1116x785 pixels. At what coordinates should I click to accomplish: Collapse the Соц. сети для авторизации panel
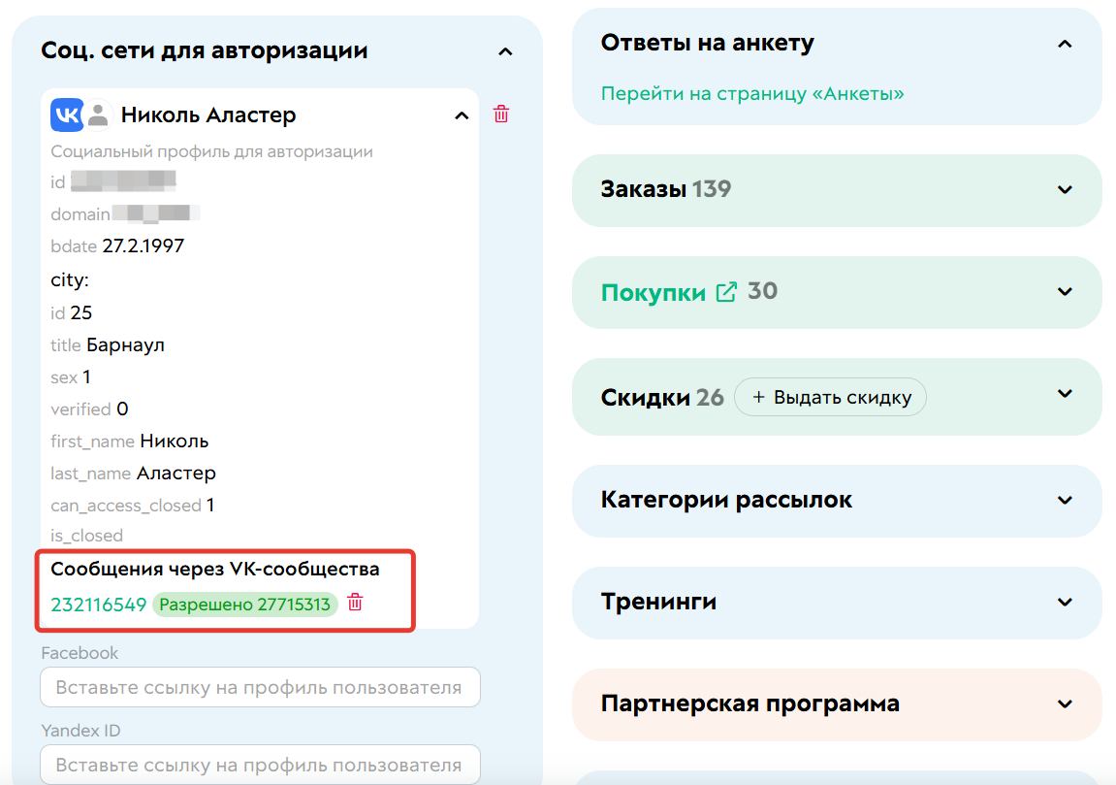click(505, 50)
